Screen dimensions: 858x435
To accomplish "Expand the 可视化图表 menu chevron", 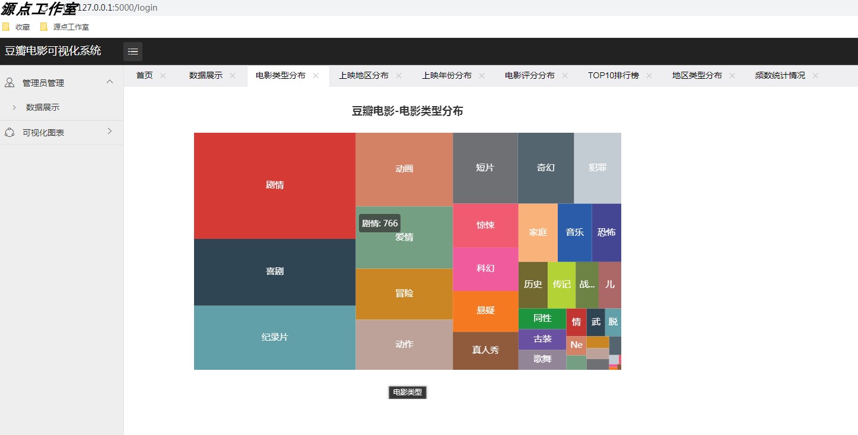I will (x=110, y=131).
